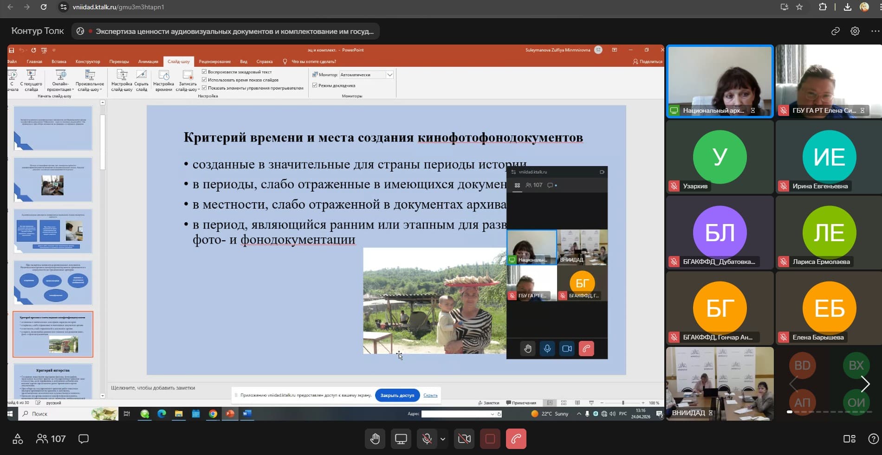Screen dimensions: 882x455
Task: Select the Критерий авторства slide thumbnail
Action: [53, 381]
